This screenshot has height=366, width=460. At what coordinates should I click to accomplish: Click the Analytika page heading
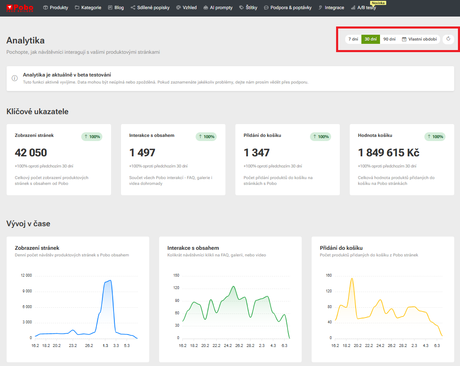(26, 41)
